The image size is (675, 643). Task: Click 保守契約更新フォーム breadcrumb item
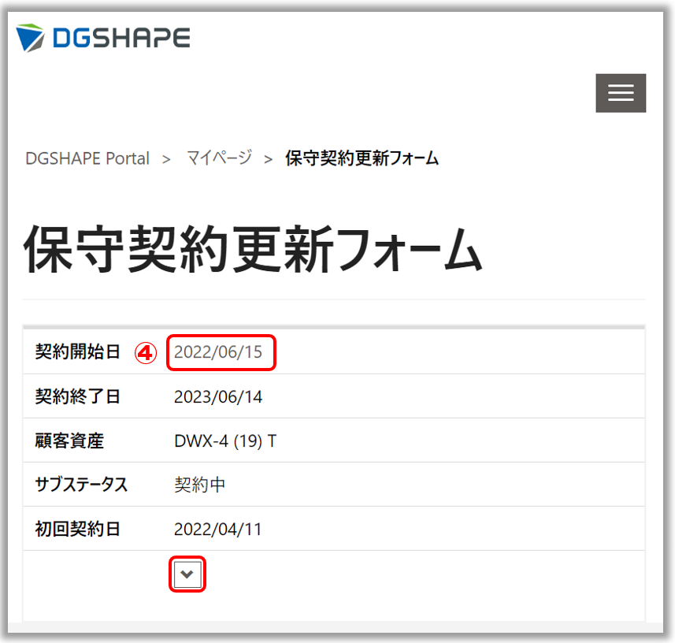[362, 158]
